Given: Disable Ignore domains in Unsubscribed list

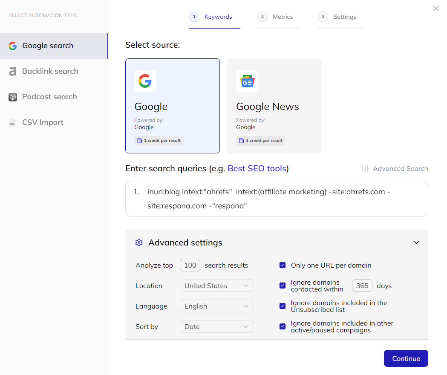Looking at the screenshot, I should 283,306.
